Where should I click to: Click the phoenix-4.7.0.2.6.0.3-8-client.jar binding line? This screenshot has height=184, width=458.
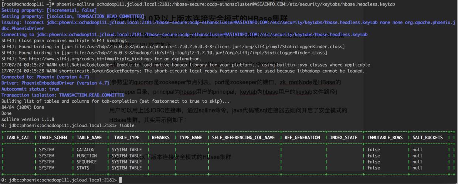click(x=173, y=47)
